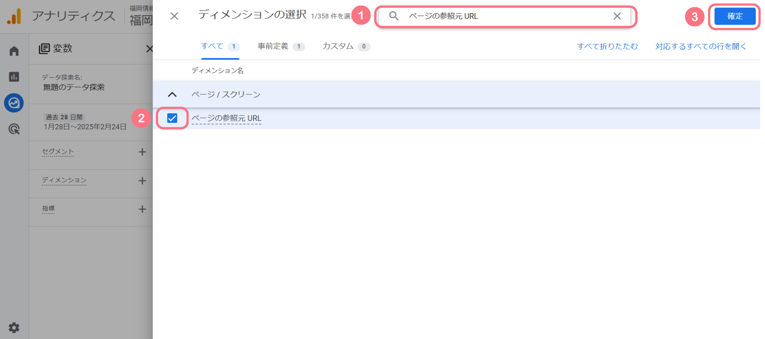This screenshot has width=765, height=339.
Task: Open the Home icon in sidebar
Action: click(14, 51)
